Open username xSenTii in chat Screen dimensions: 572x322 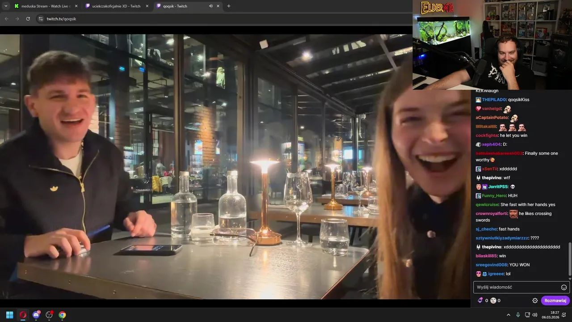(490, 169)
